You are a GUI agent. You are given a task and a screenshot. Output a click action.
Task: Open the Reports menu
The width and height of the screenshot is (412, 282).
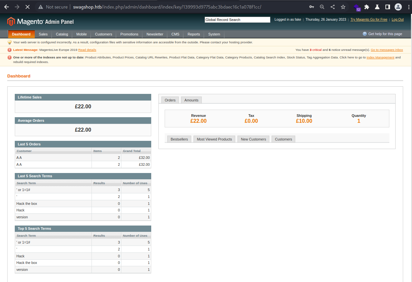coord(194,34)
